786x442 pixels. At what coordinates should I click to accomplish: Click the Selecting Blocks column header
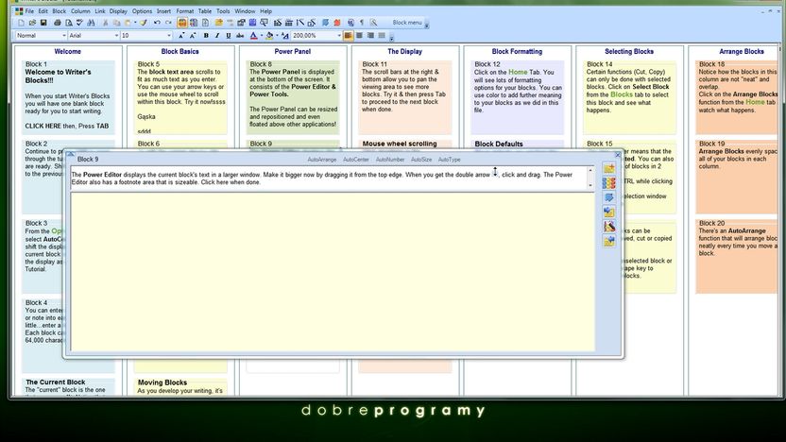tap(629, 51)
